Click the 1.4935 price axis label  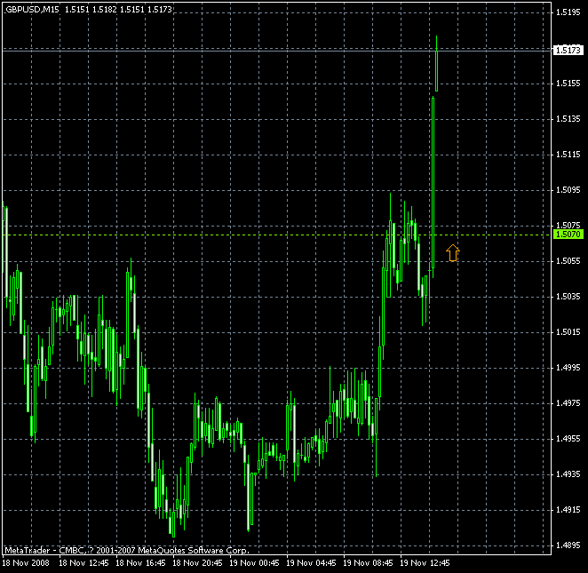tap(568, 474)
